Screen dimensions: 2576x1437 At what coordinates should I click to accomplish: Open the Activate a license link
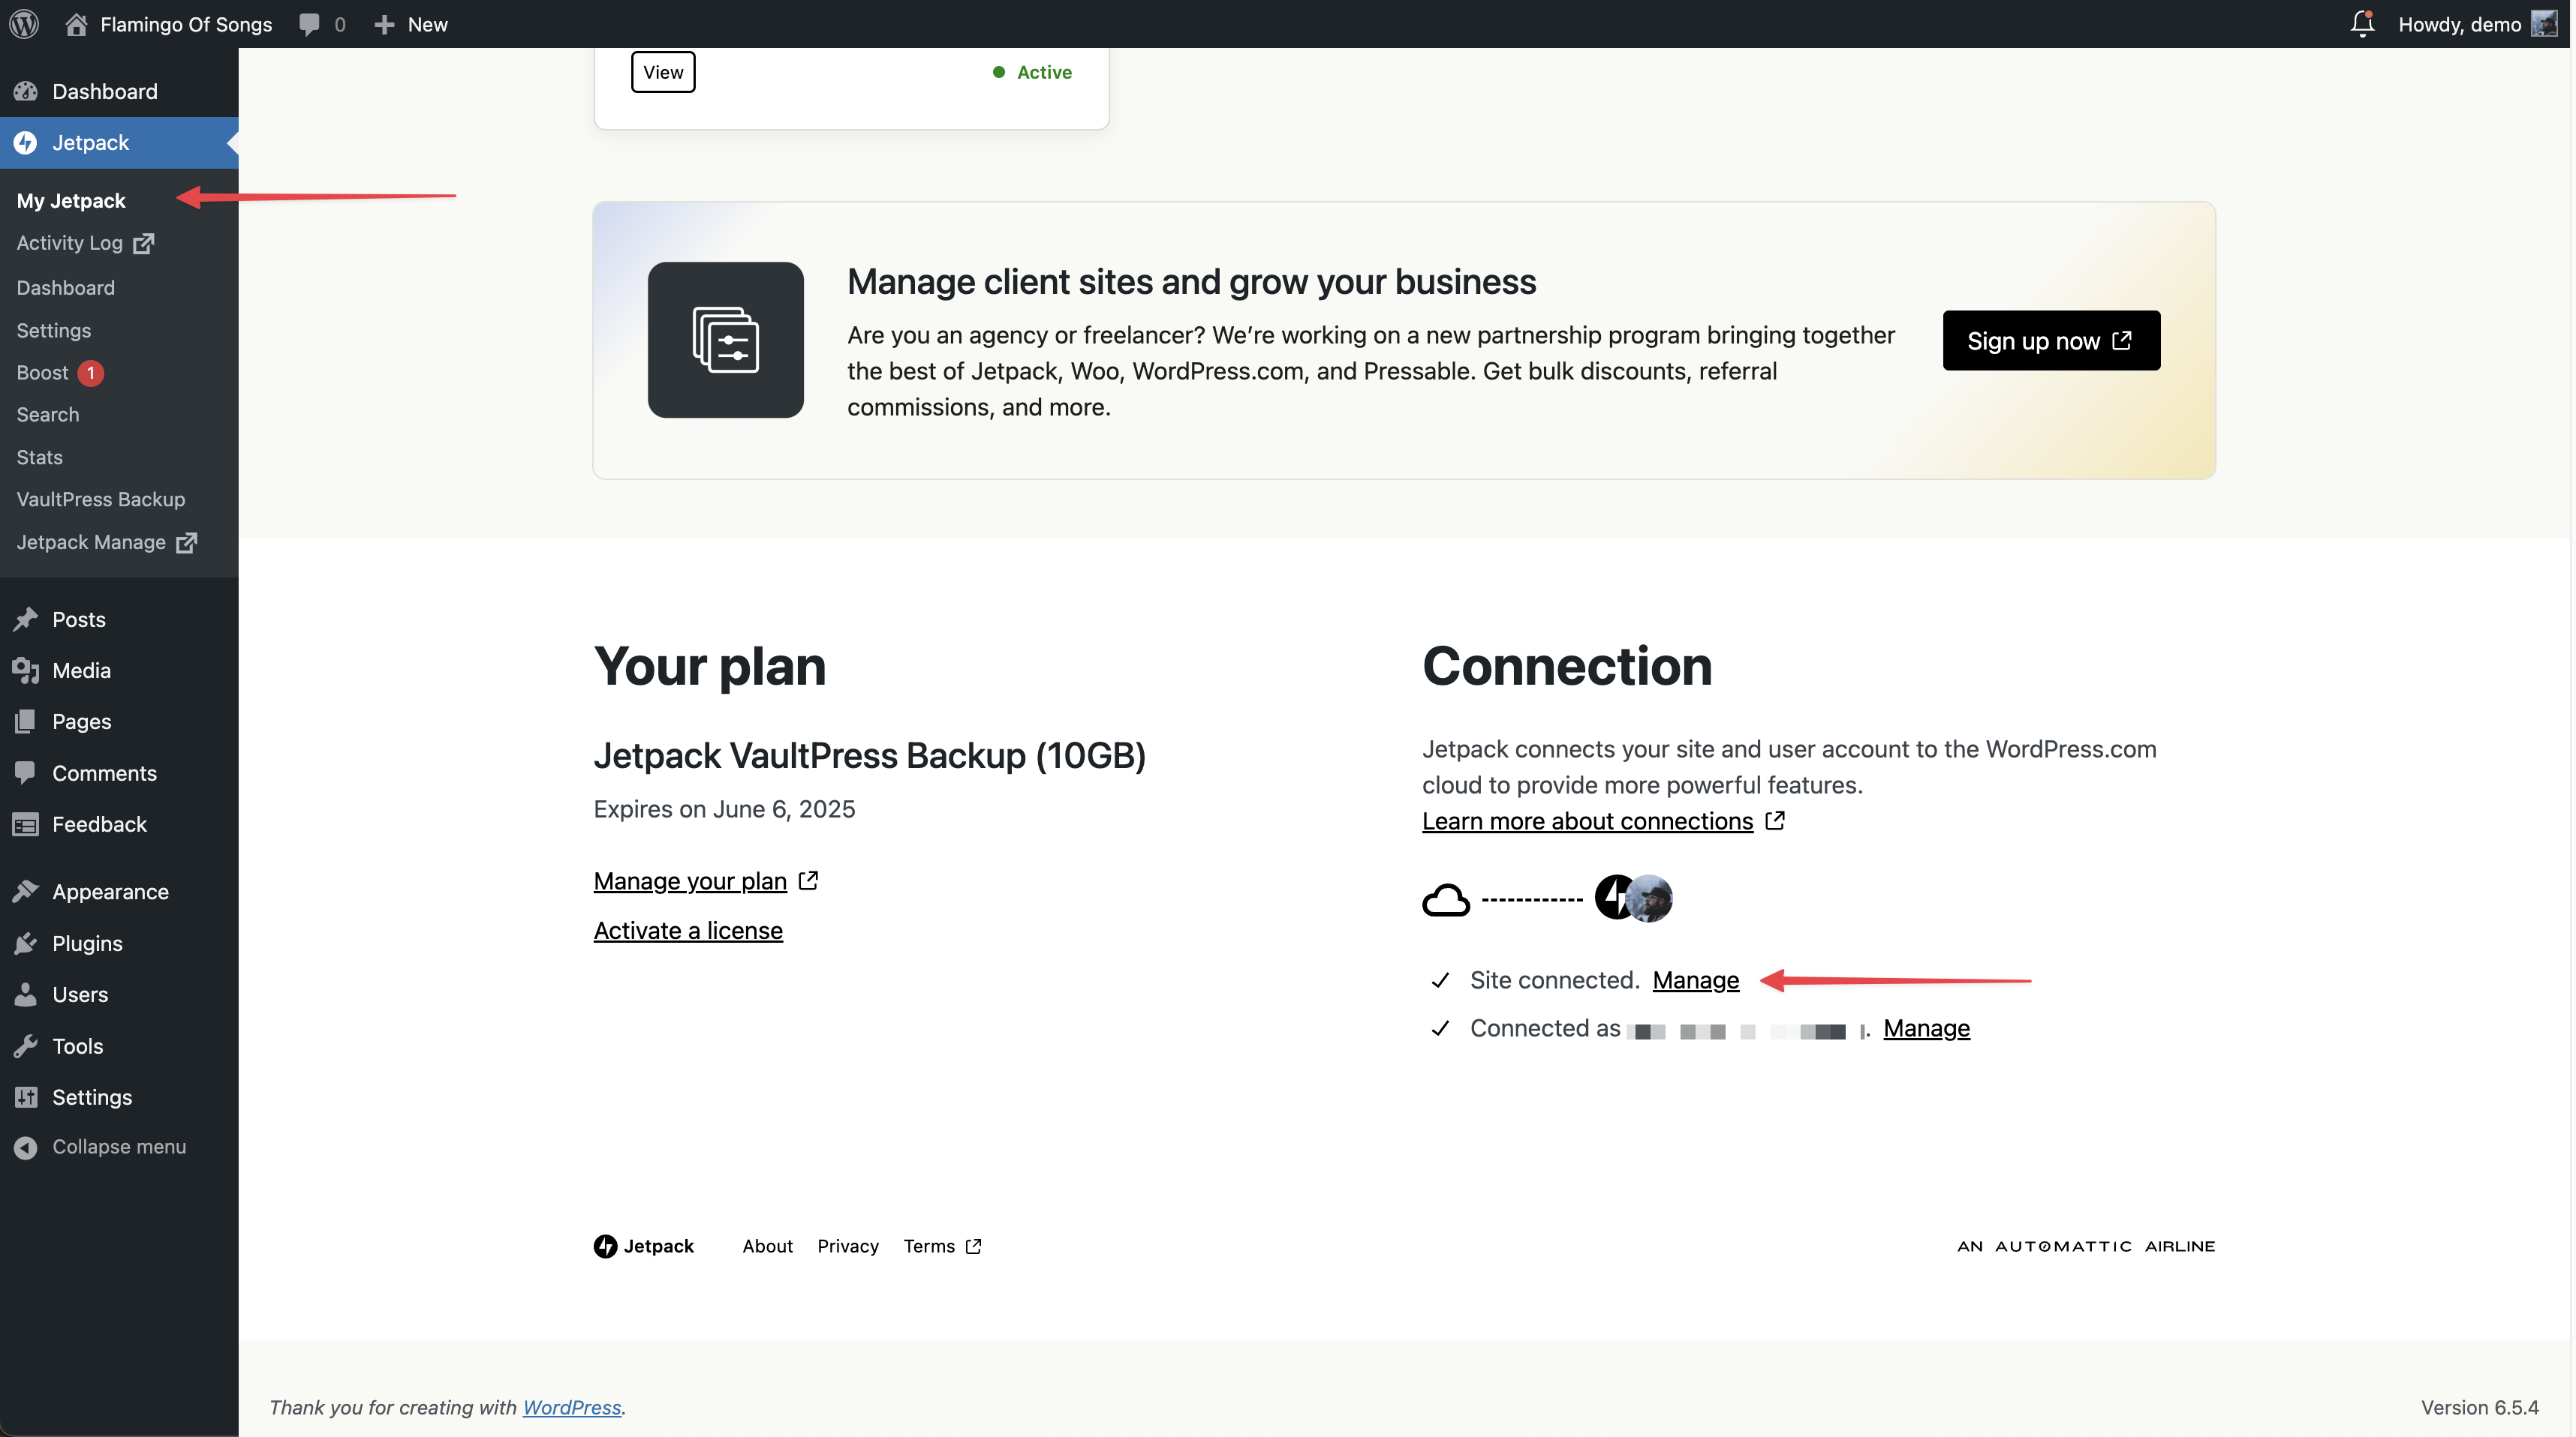coord(688,930)
